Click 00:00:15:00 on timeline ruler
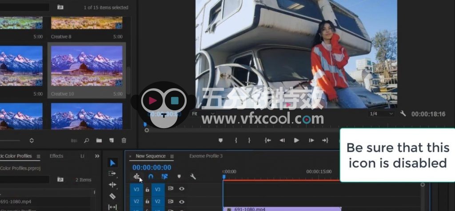 (319, 172)
